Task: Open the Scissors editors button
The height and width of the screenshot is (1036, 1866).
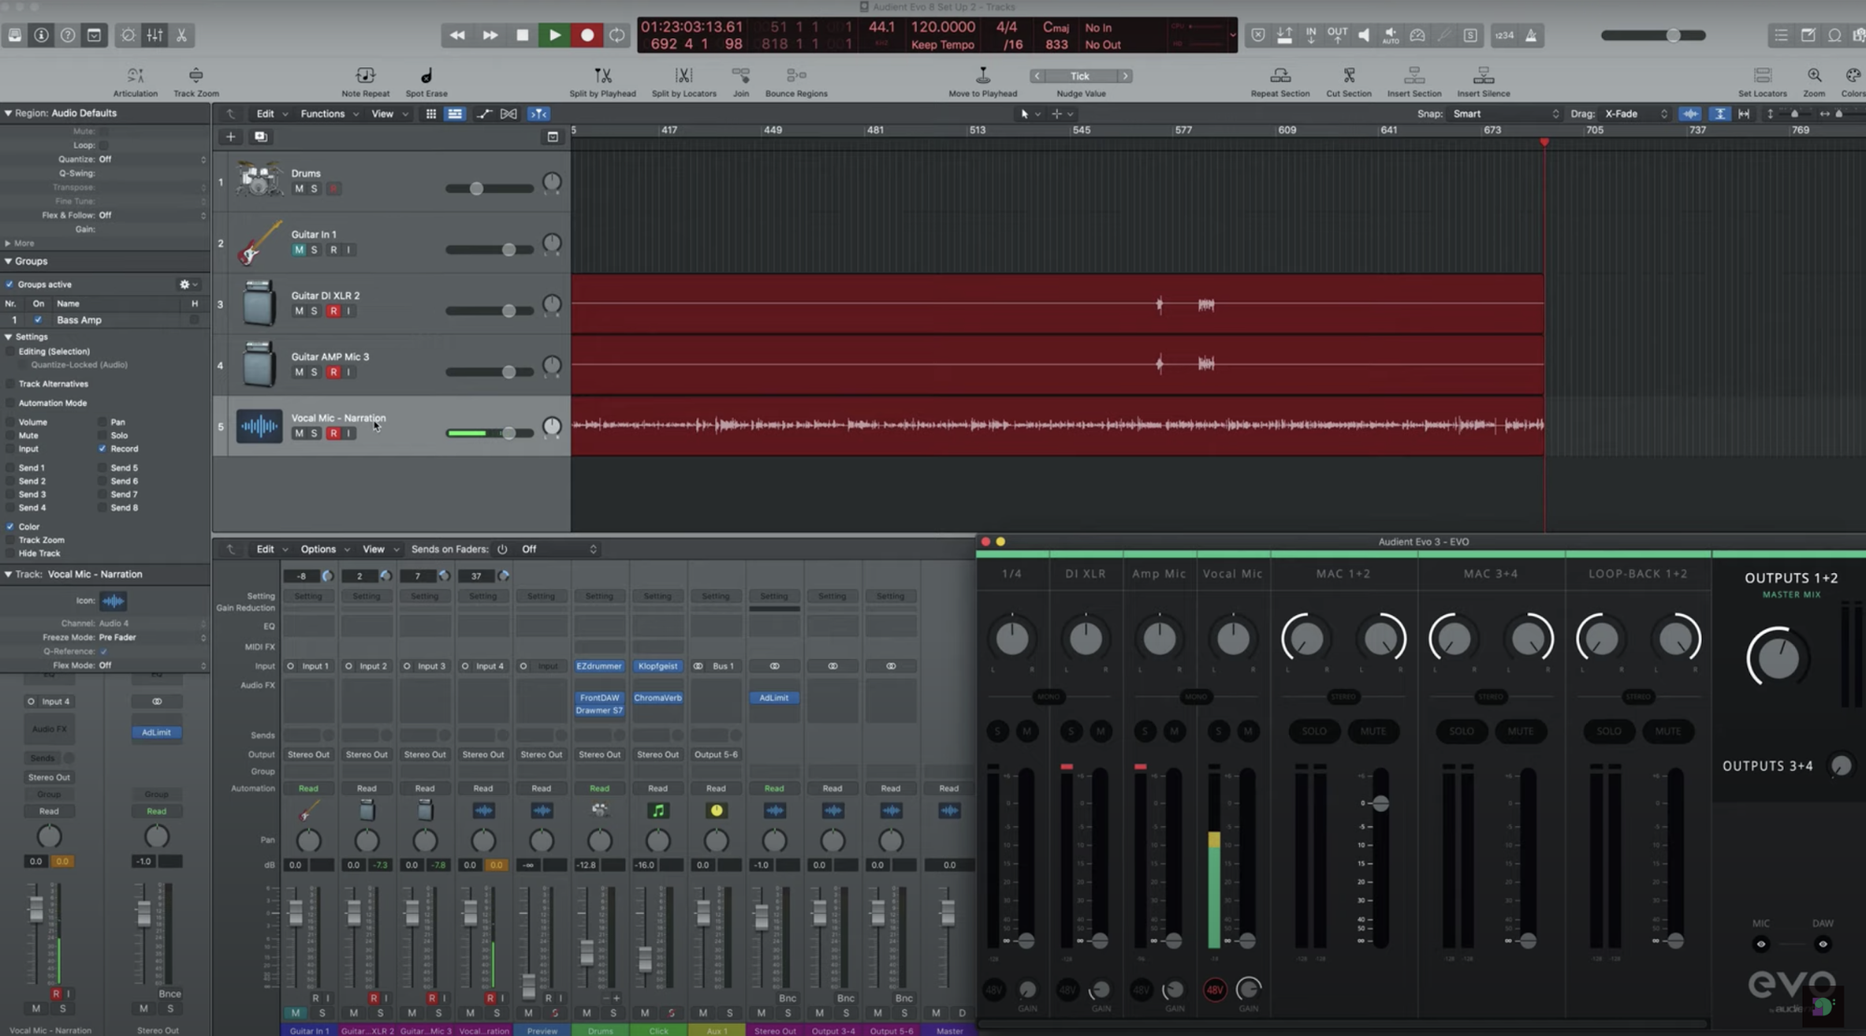Action: [x=181, y=35]
